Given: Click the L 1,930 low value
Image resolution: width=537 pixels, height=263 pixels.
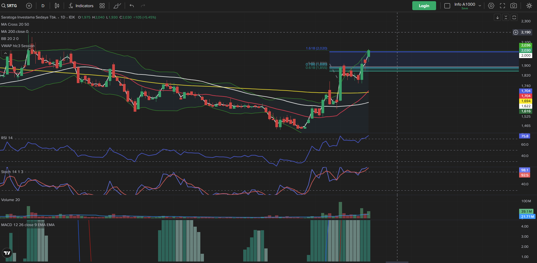Looking at the screenshot, I should pos(112,17).
